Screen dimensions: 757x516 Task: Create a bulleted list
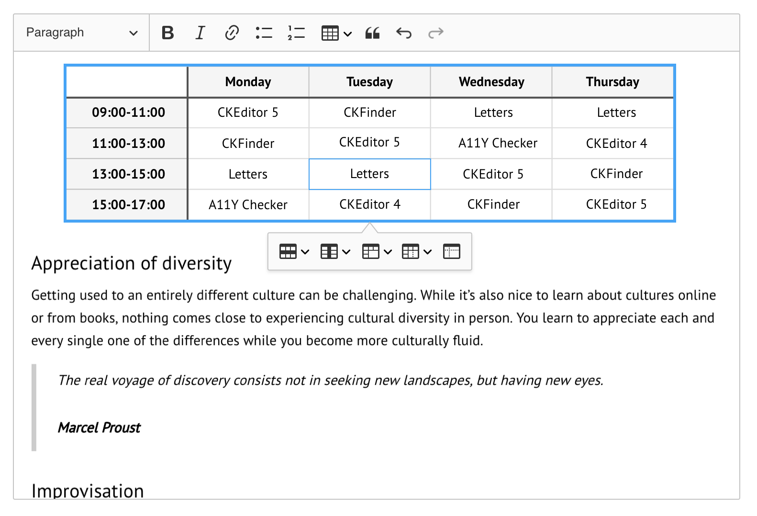coord(264,33)
